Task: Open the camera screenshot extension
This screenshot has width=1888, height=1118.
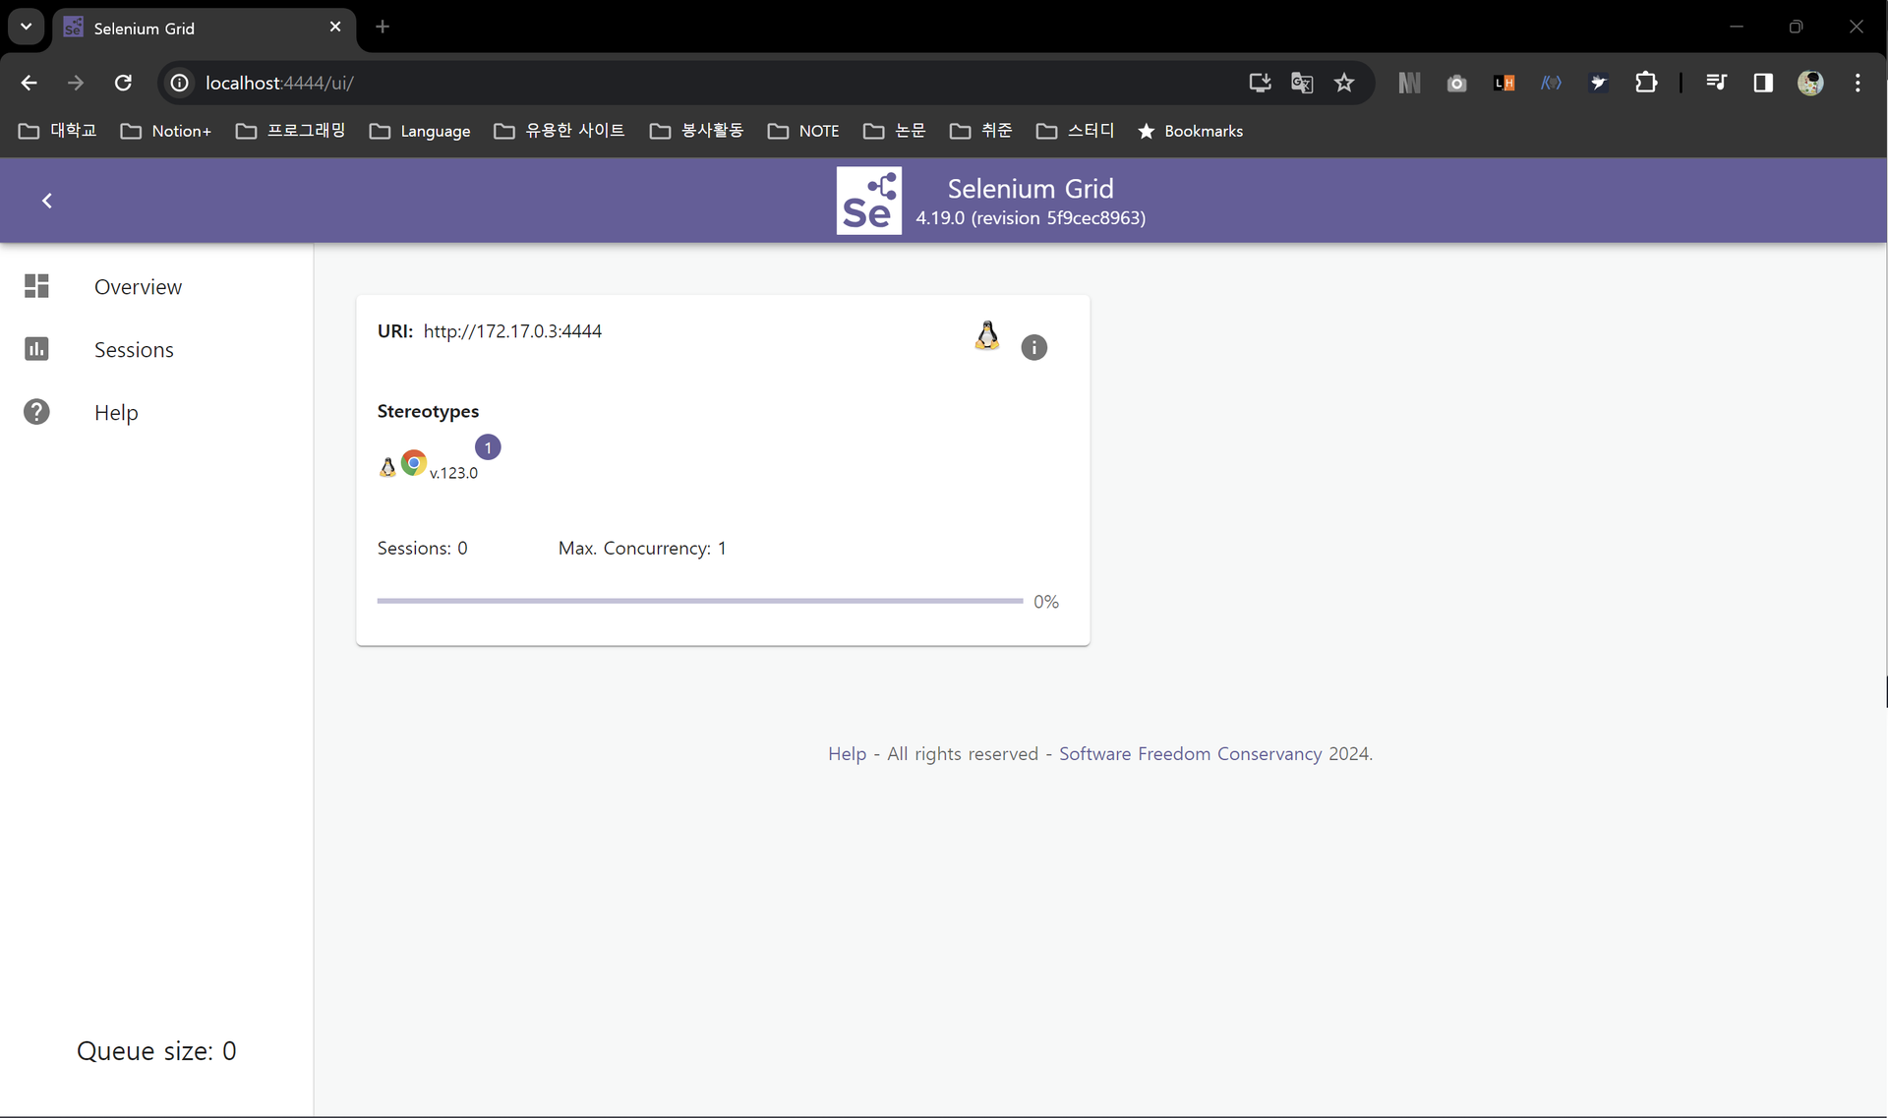Action: pyautogui.click(x=1457, y=84)
